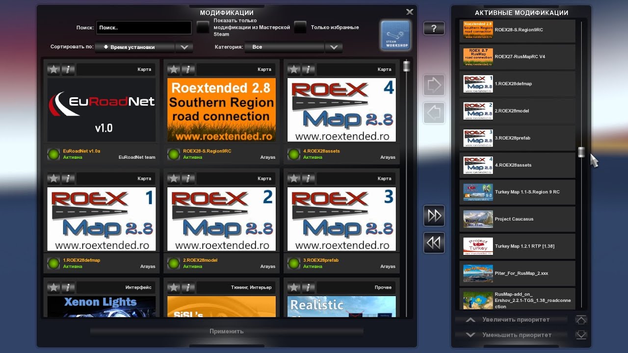Image resolution: width=628 pixels, height=353 pixels.
Task: Select 4.ROEX28assets in active mods list
Action: pos(517,165)
